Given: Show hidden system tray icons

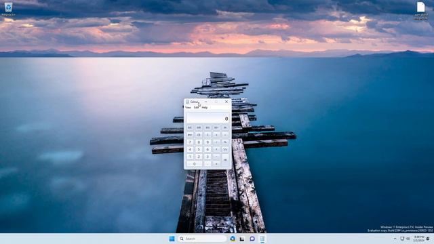Looking at the screenshot, I should point(395,239).
